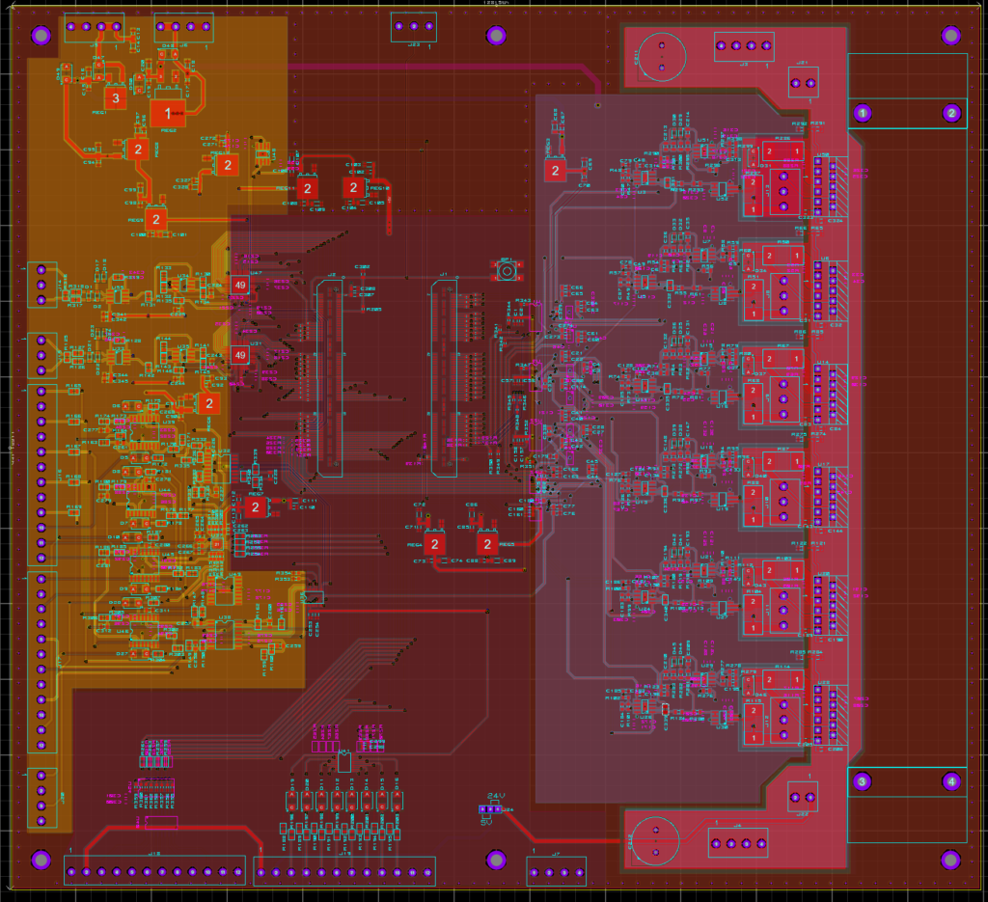The image size is (988, 902).
Task: Click the three-pin jumper below the 24V label
Action: 490,808
